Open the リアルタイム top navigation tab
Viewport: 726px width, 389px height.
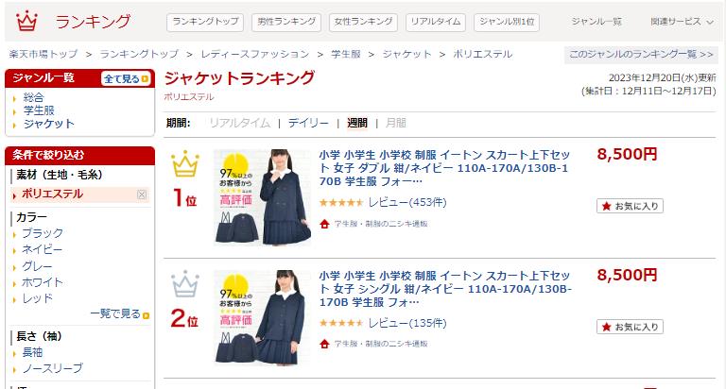435,22
